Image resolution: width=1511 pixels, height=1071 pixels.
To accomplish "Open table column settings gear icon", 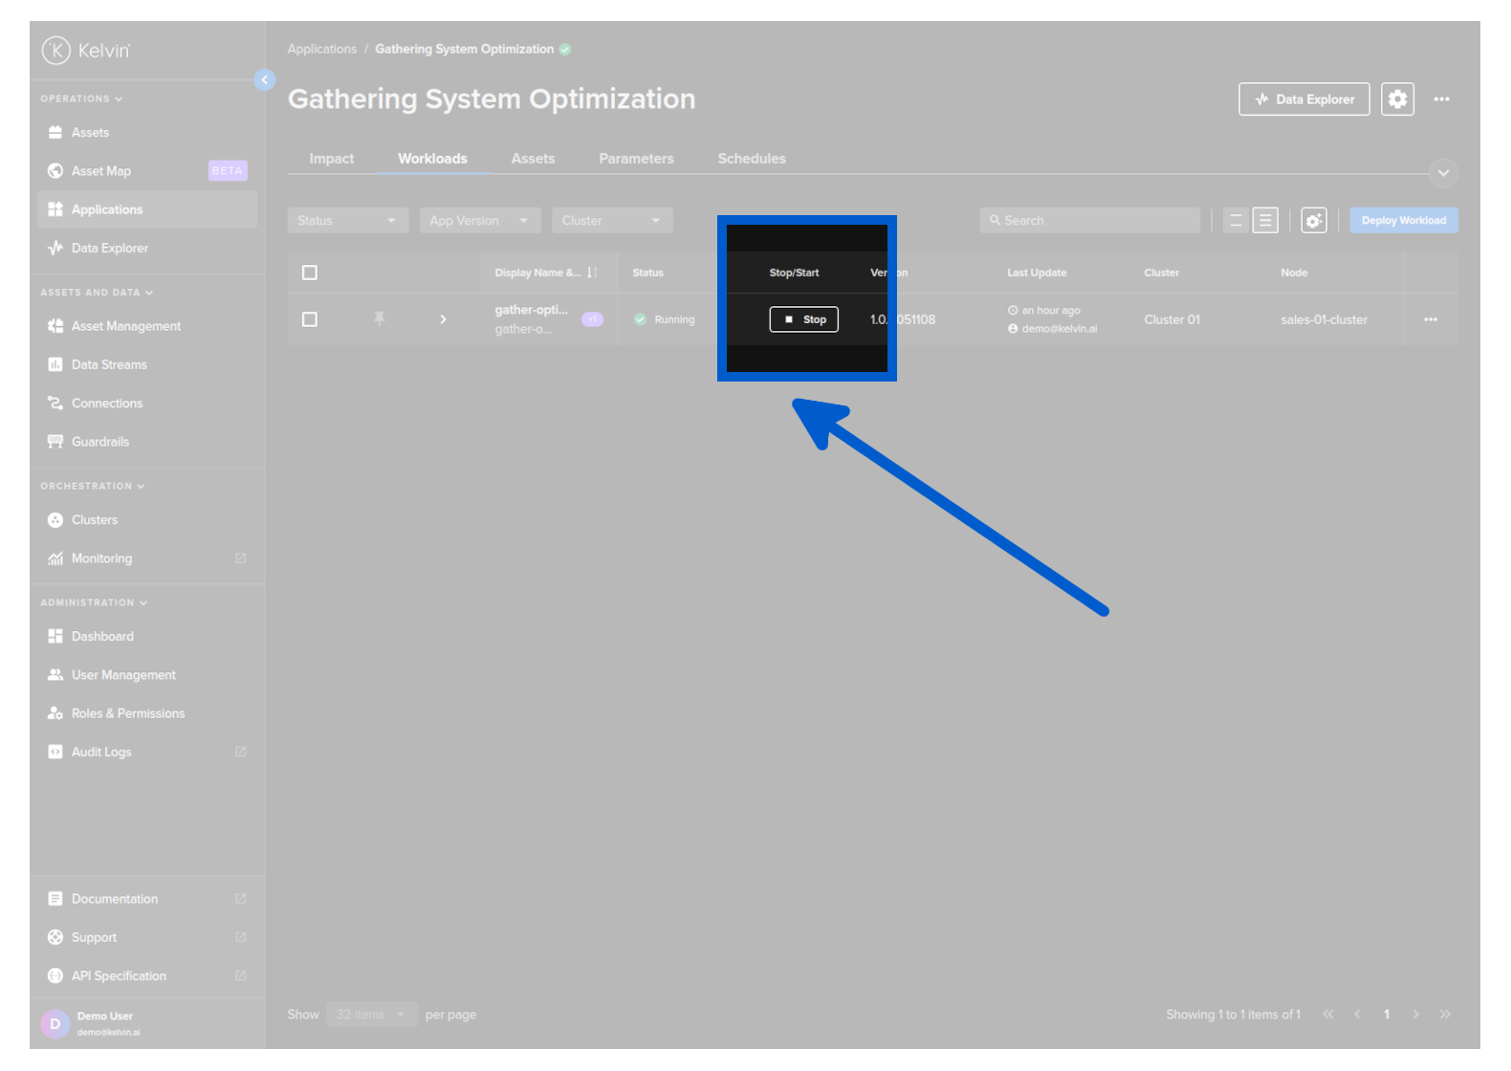I will pyautogui.click(x=1314, y=221).
